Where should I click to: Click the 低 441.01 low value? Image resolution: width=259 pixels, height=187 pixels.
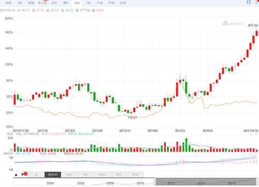pyautogui.click(x=67, y=10)
